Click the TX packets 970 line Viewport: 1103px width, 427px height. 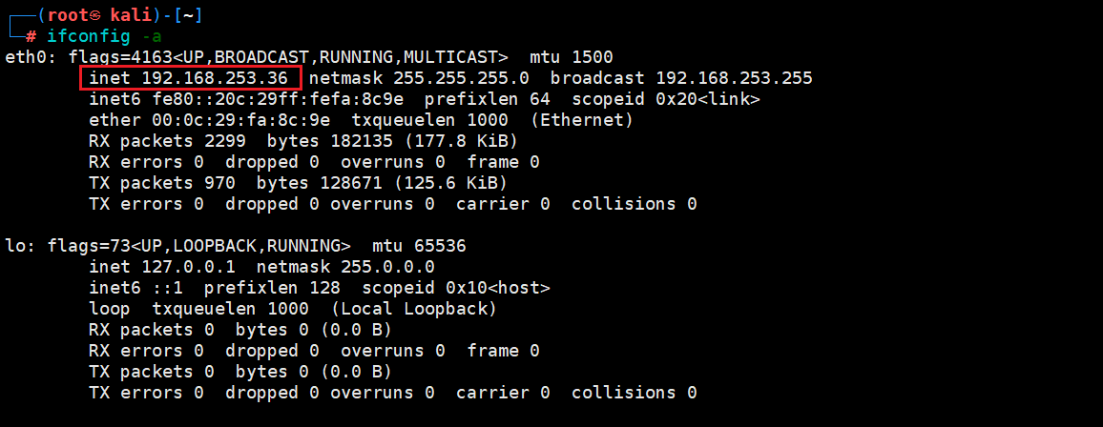point(298,183)
